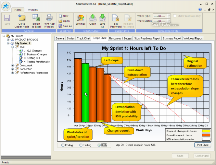This screenshot has height=165, width=216.
Task: Switch to the Home ribbon tab
Action: click(18, 10)
